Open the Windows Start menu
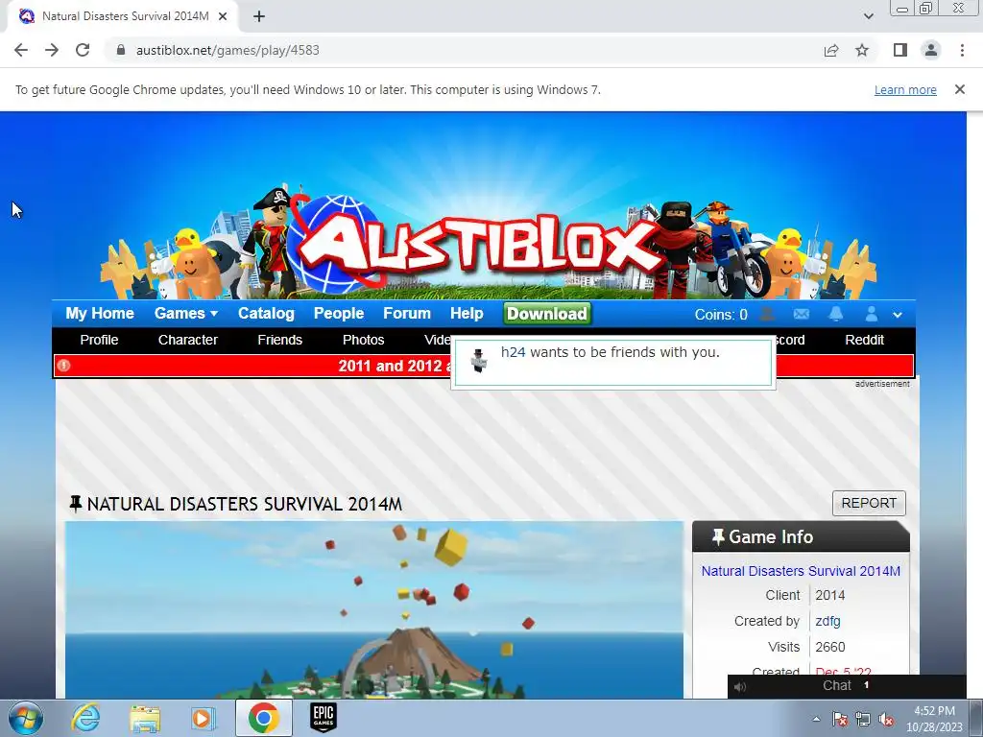983x737 pixels. [x=25, y=718]
